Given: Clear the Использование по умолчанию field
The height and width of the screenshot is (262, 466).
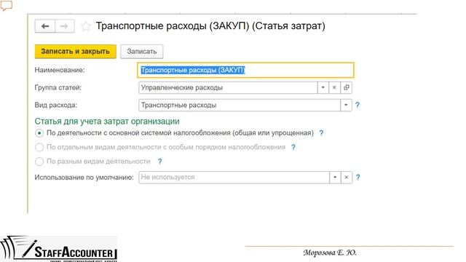Looking at the screenshot, I should (x=347, y=178).
